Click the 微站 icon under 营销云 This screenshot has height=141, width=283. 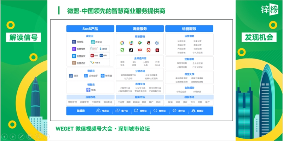pos(71,76)
